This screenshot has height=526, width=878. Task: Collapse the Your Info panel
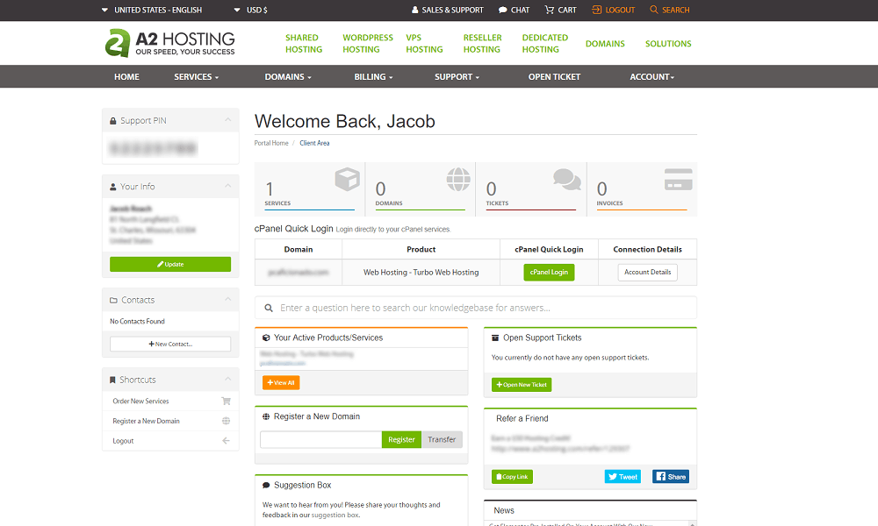point(228,186)
